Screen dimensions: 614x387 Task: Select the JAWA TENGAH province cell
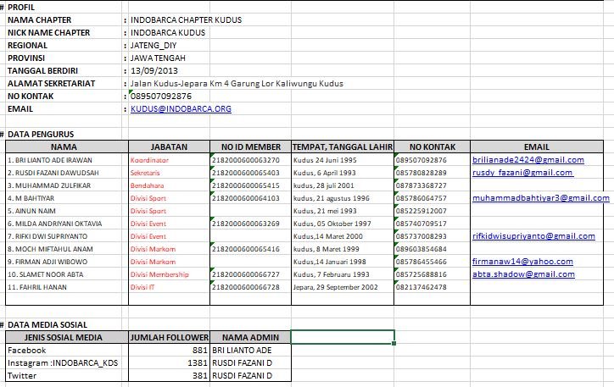pos(158,58)
